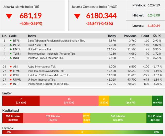The height and width of the screenshot is (136, 165).
Task: Click the Legenda label
Action: coord(8,128)
